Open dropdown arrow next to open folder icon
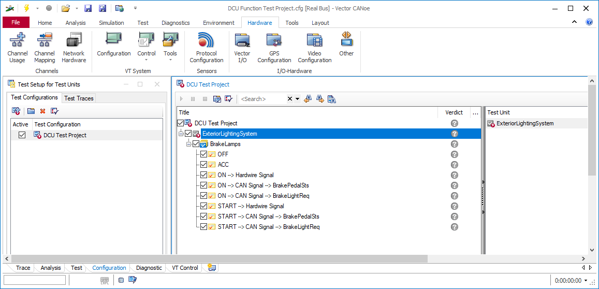The image size is (599, 289). click(77, 8)
